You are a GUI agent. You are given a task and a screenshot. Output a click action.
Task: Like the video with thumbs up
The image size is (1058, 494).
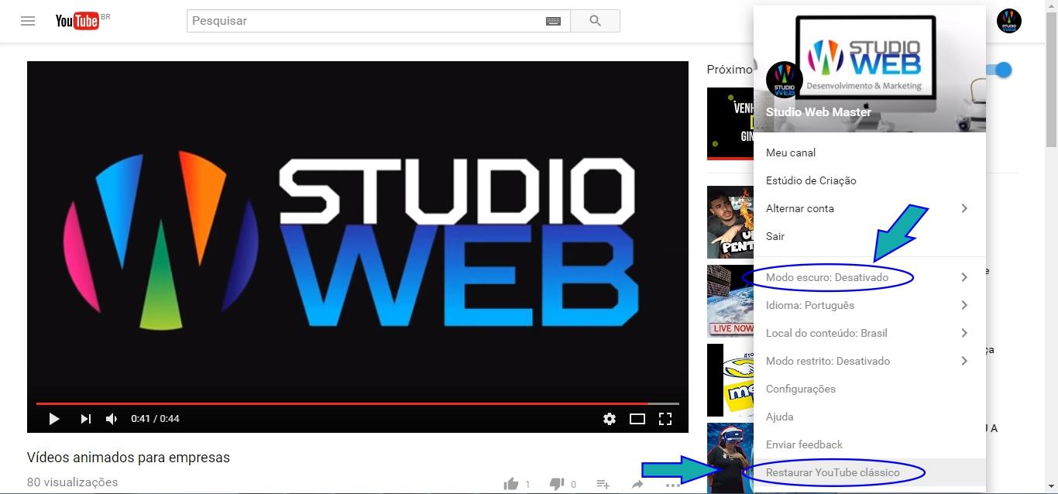click(512, 483)
